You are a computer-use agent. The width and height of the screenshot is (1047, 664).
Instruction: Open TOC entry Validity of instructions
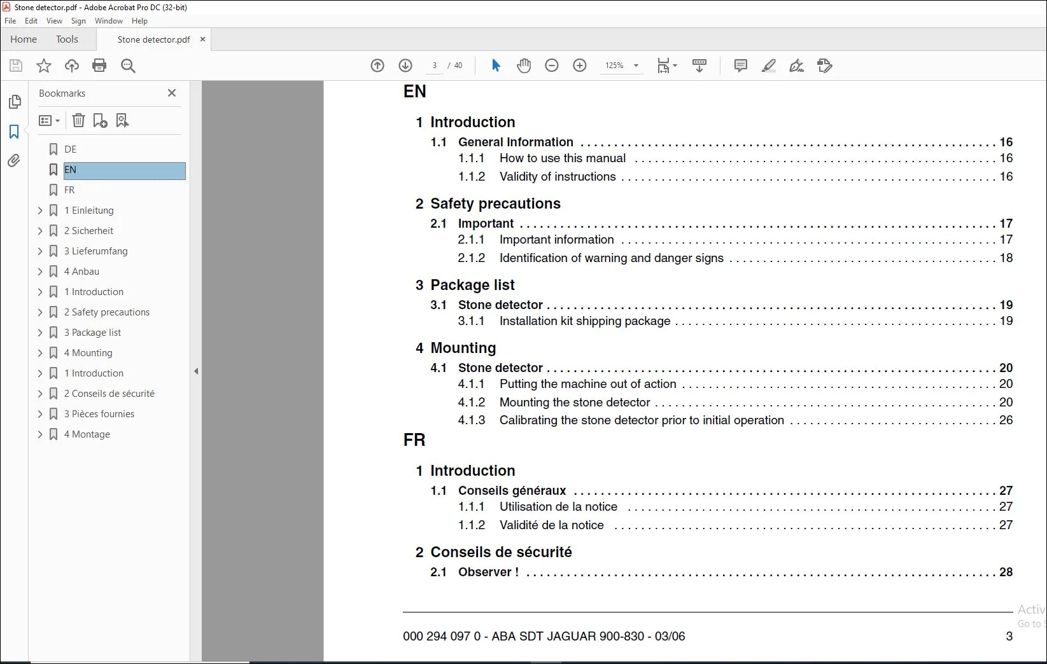558,177
